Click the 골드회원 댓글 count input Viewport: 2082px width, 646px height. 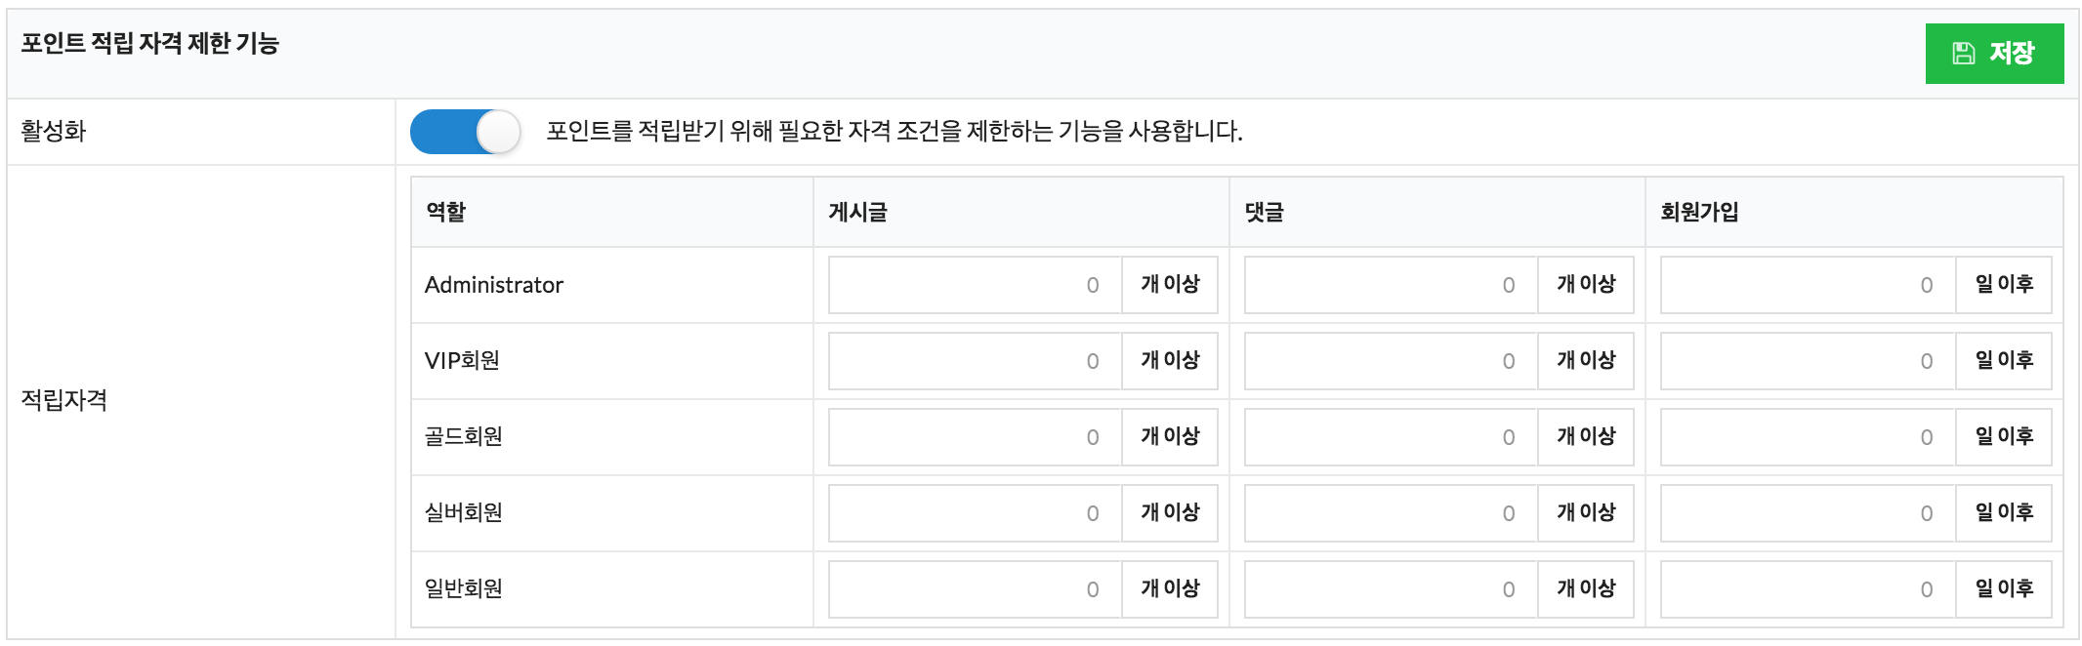tap(1391, 437)
